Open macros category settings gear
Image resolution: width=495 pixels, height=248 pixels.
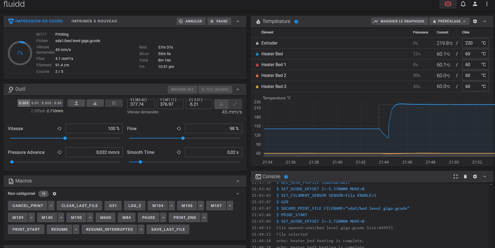point(55,194)
